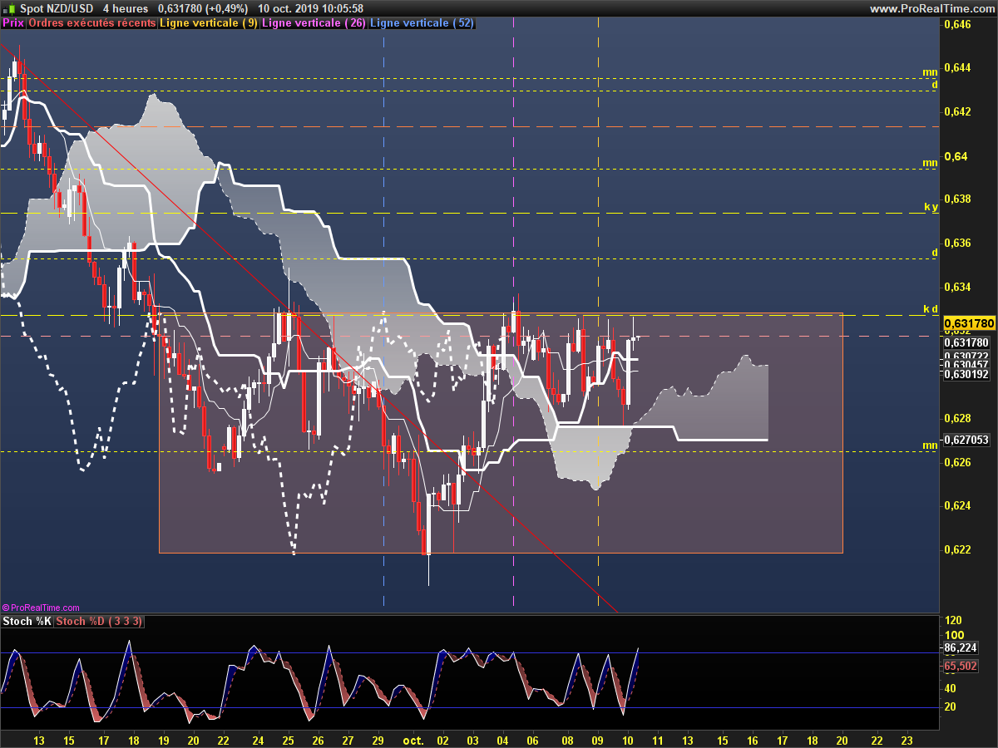Viewport: 998px width, 748px height.
Task: Select the Ligne verticale (26) label
Action: tap(314, 23)
